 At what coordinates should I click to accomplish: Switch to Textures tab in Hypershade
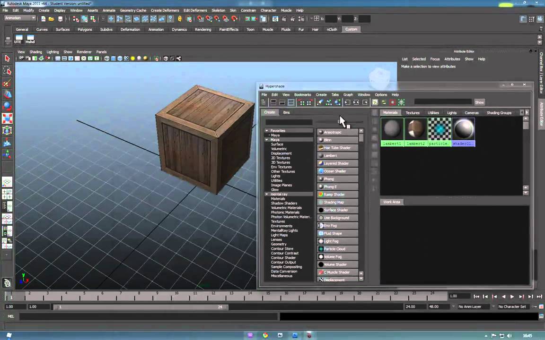(413, 113)
